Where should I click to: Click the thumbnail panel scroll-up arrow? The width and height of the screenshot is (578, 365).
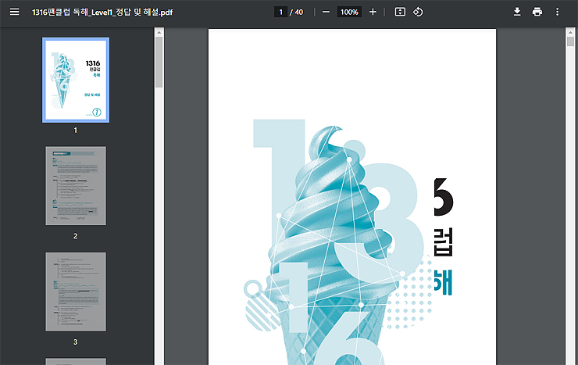point(159,33)
